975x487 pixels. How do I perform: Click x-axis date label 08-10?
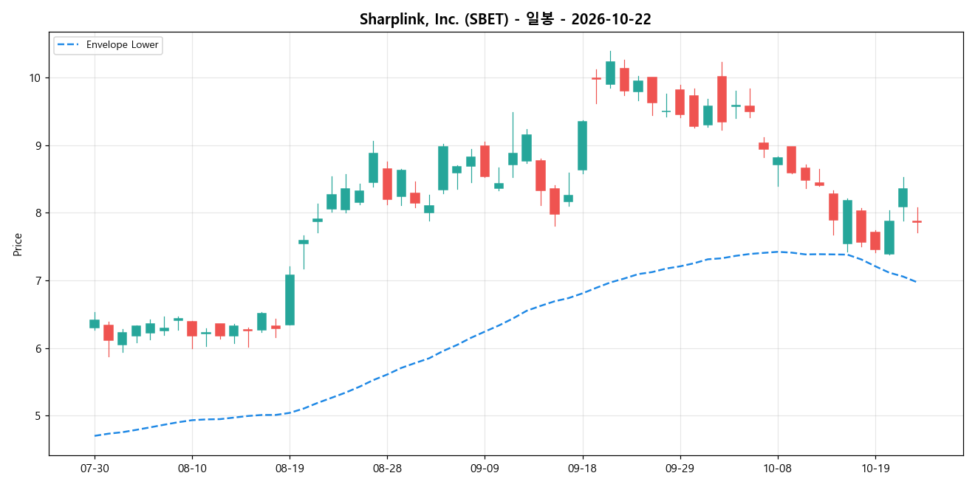pyautogui.click(x=192, y=468)
